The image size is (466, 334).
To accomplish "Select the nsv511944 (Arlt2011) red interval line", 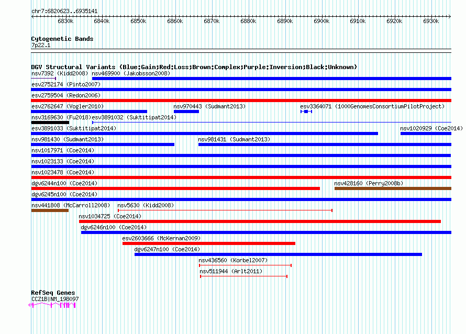I will click(243, 276).
